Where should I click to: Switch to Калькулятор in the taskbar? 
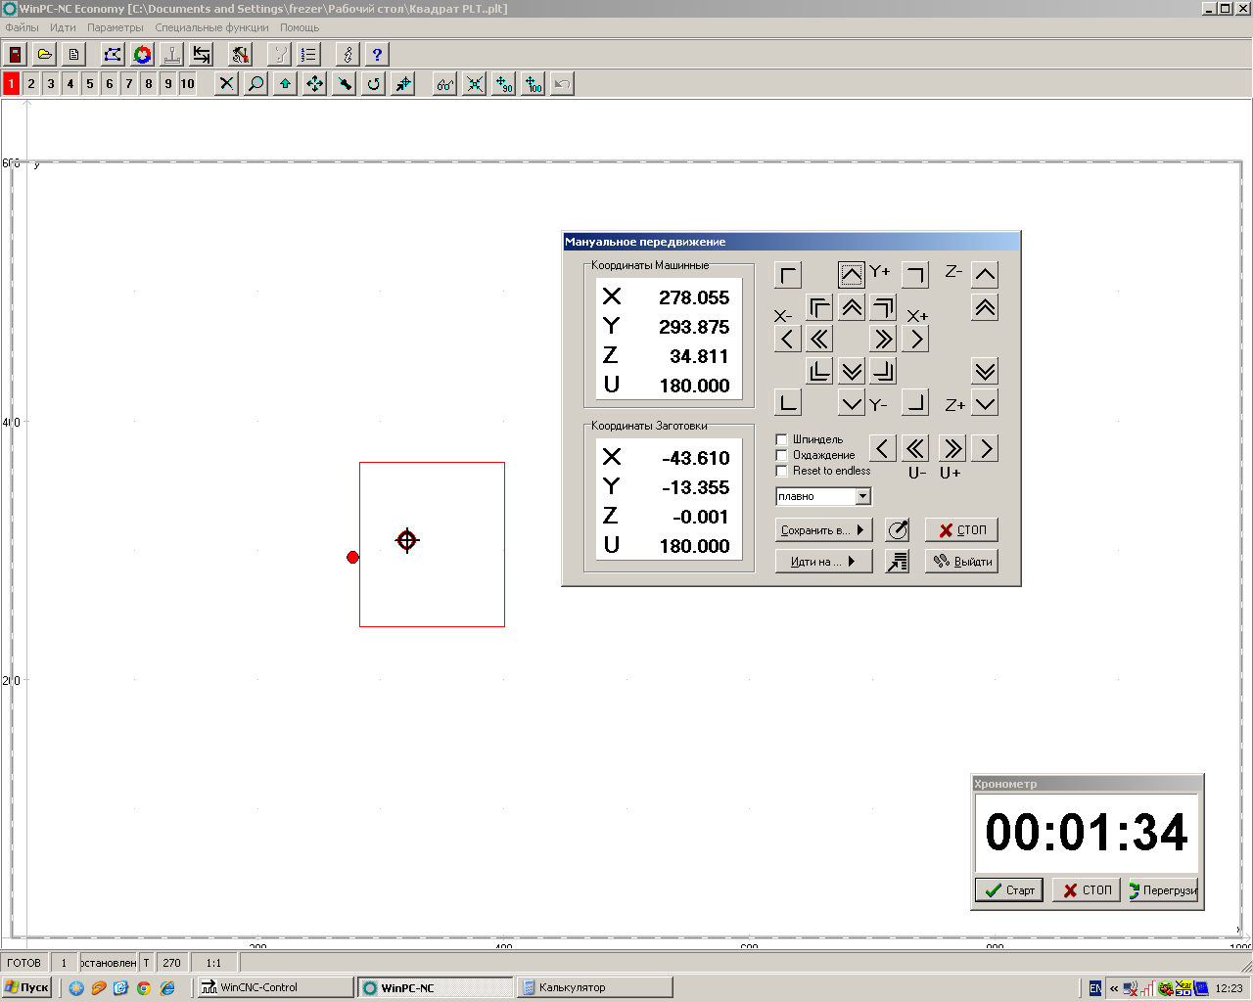(x=594, y=987)
